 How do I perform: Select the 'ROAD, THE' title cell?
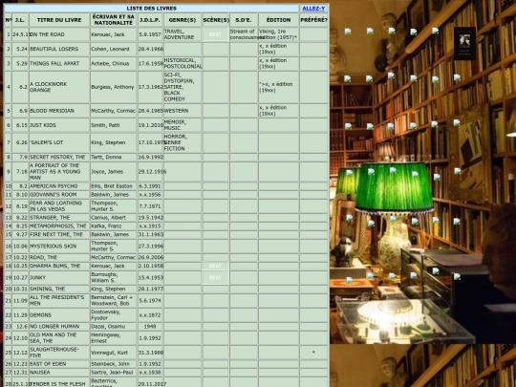click(59, 257)
